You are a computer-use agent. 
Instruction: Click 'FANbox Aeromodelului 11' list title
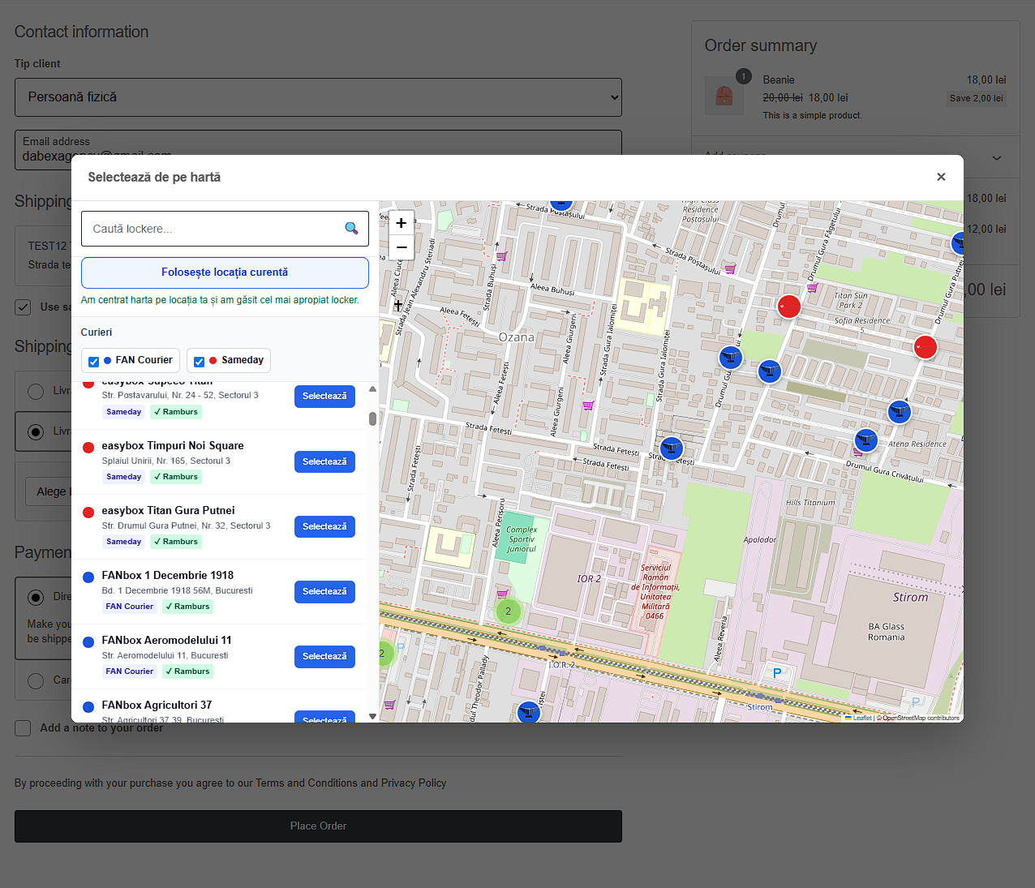[166, 641]
